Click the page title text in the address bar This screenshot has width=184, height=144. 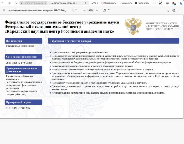(x=63, y=3)
